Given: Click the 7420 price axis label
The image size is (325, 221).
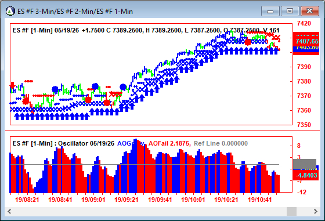Looking at the screenshot, I should point(304,23).
